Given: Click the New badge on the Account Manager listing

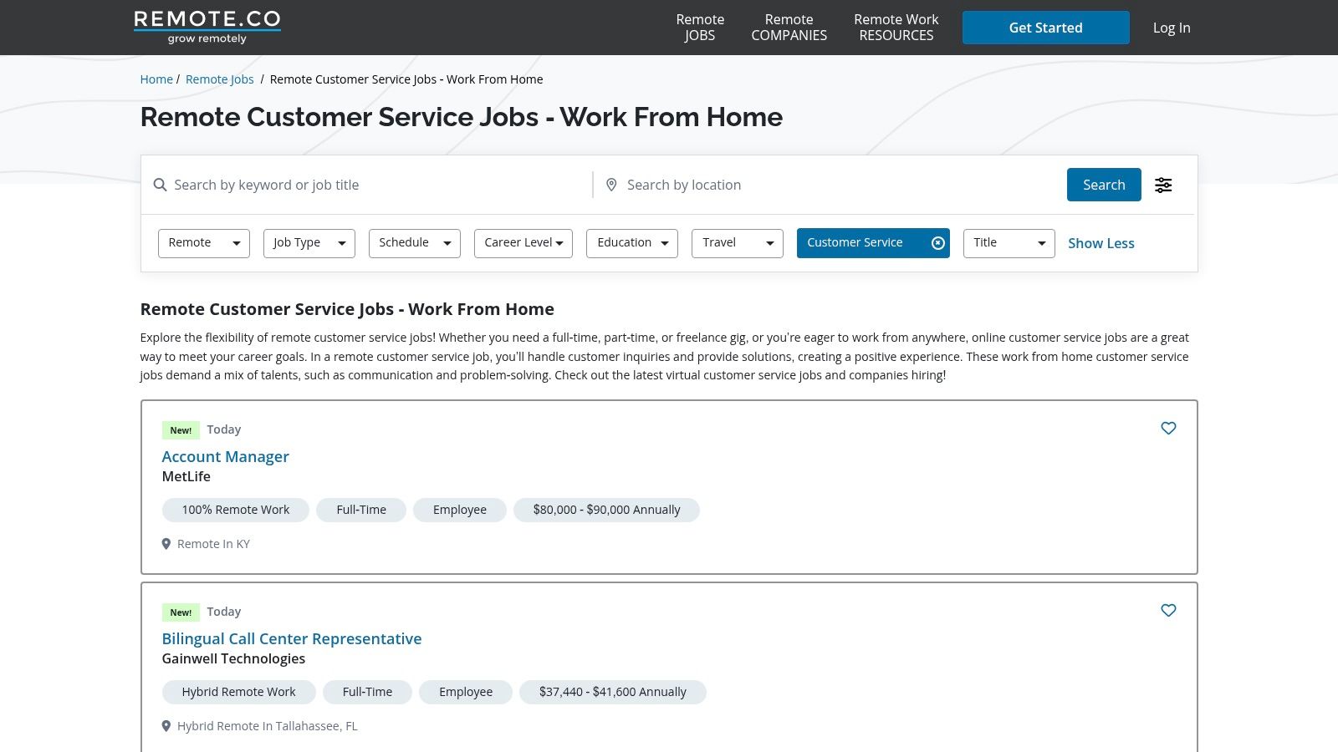Looking at the screenshot, I should pos(181,429).
